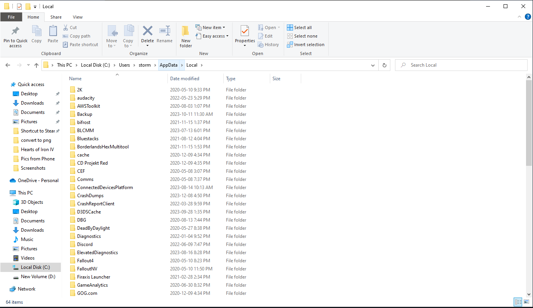Click the Rename icon
The image size is (533, 308).
(x=165, y=31)
